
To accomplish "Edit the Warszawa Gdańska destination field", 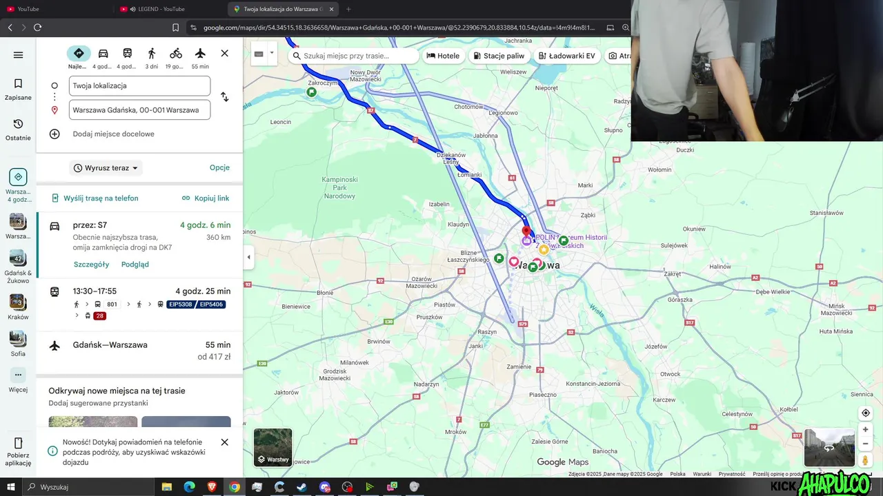I will pos(139,110).
